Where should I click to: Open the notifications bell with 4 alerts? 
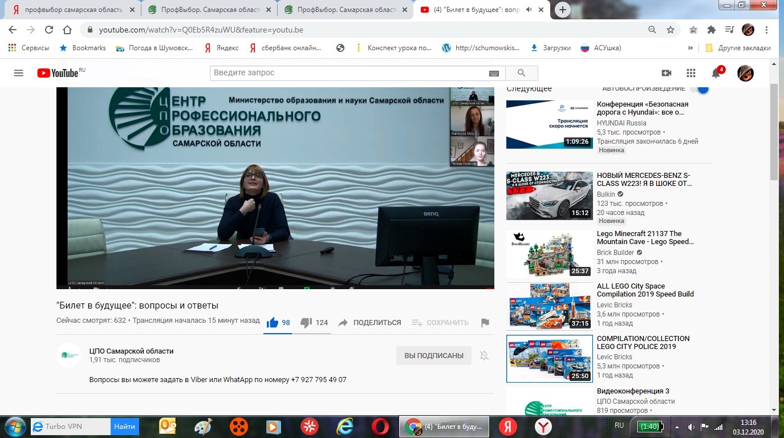[x=717, y=72]
